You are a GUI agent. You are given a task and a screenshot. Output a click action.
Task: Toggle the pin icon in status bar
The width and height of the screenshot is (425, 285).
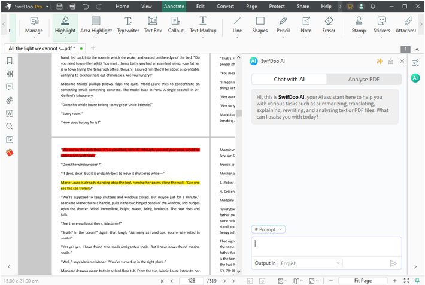point(417,281)
